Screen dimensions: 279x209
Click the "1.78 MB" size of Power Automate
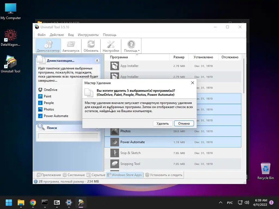click(x=179, y=142)
